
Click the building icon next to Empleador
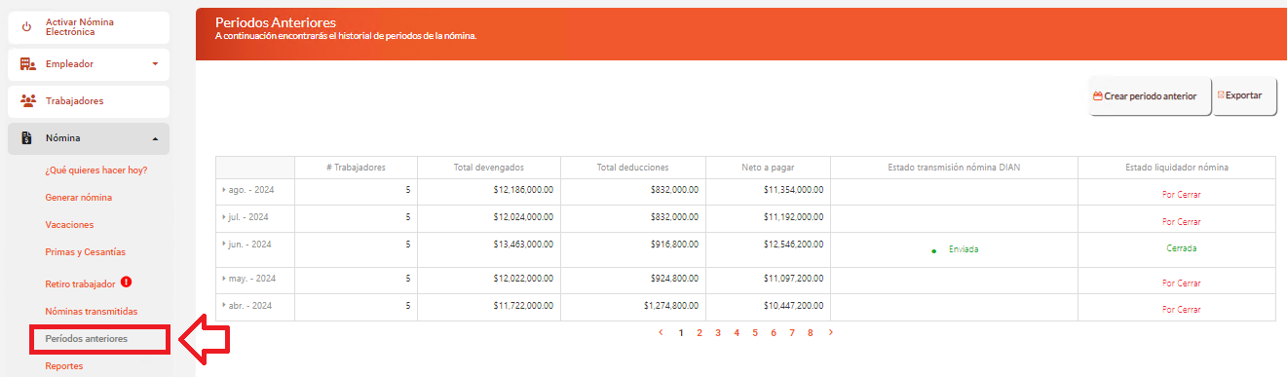coord(27,64)
